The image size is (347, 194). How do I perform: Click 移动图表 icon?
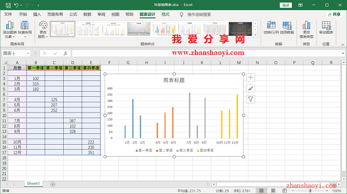[x=326, y=28]
